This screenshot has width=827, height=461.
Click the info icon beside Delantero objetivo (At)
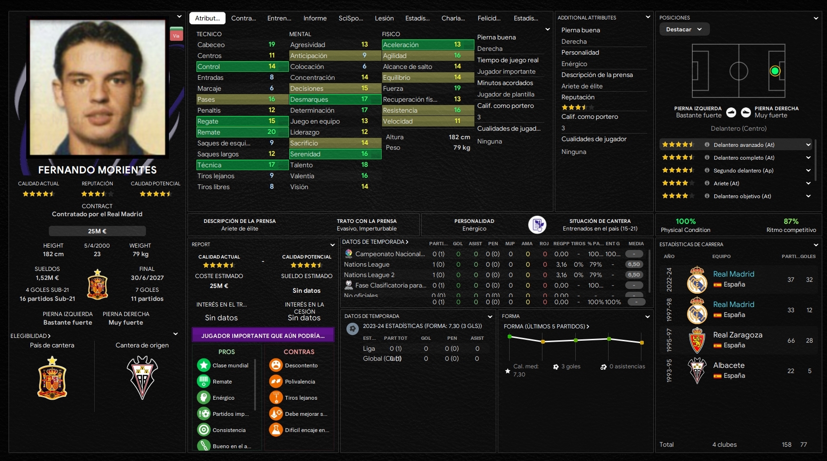707,196
